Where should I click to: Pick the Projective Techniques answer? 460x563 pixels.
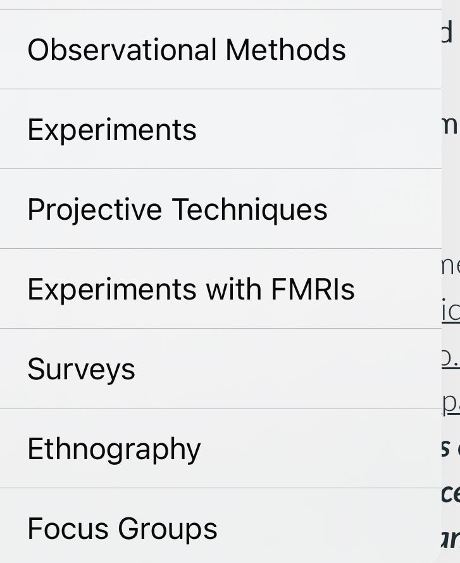[178, 208]
